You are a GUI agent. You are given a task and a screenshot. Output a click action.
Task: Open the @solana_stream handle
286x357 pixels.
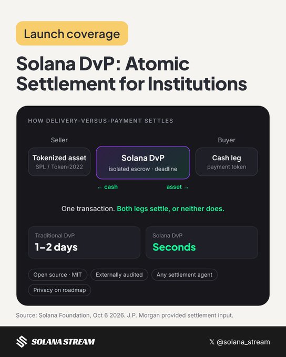coord(243,342)
